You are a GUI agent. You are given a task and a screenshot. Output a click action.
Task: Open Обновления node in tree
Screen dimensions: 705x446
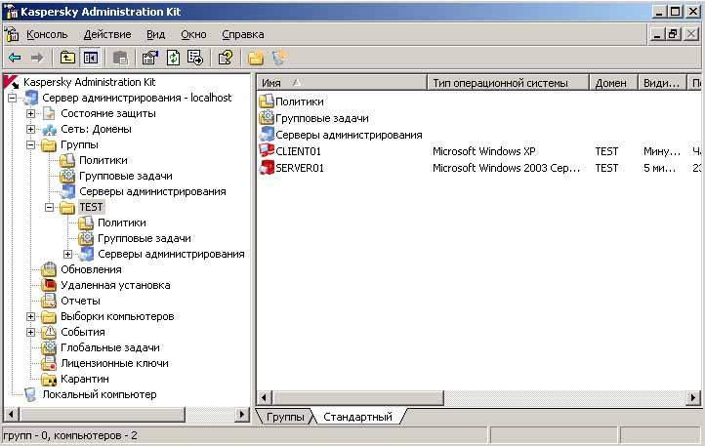tap(91, 269)
